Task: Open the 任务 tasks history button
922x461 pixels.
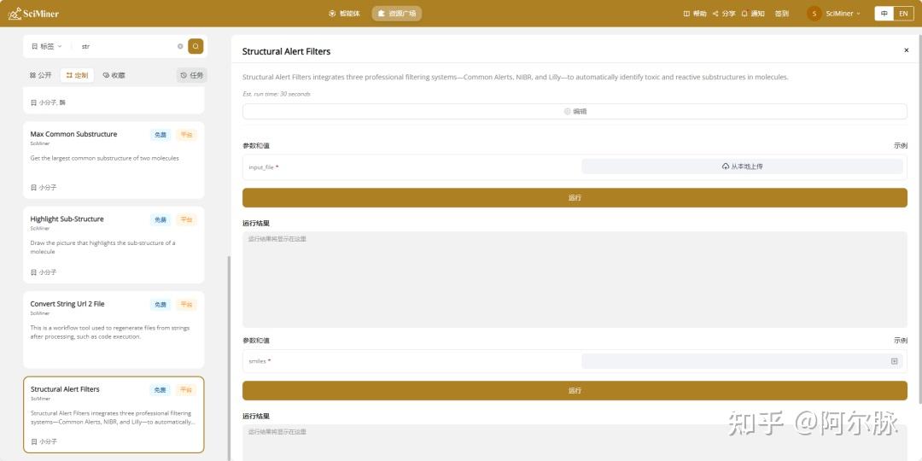Action: pyautogui.click(x=192, y=75)
